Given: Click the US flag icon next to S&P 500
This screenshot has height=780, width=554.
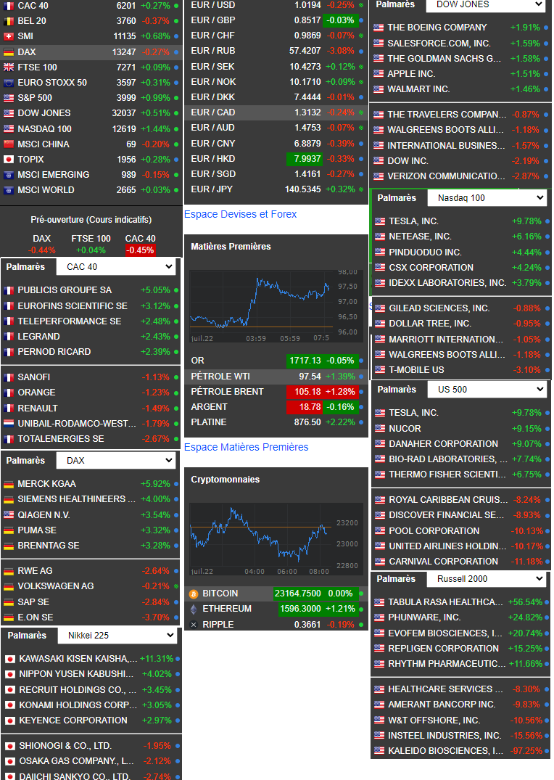Looking at the screenshot, I should 9,98.
